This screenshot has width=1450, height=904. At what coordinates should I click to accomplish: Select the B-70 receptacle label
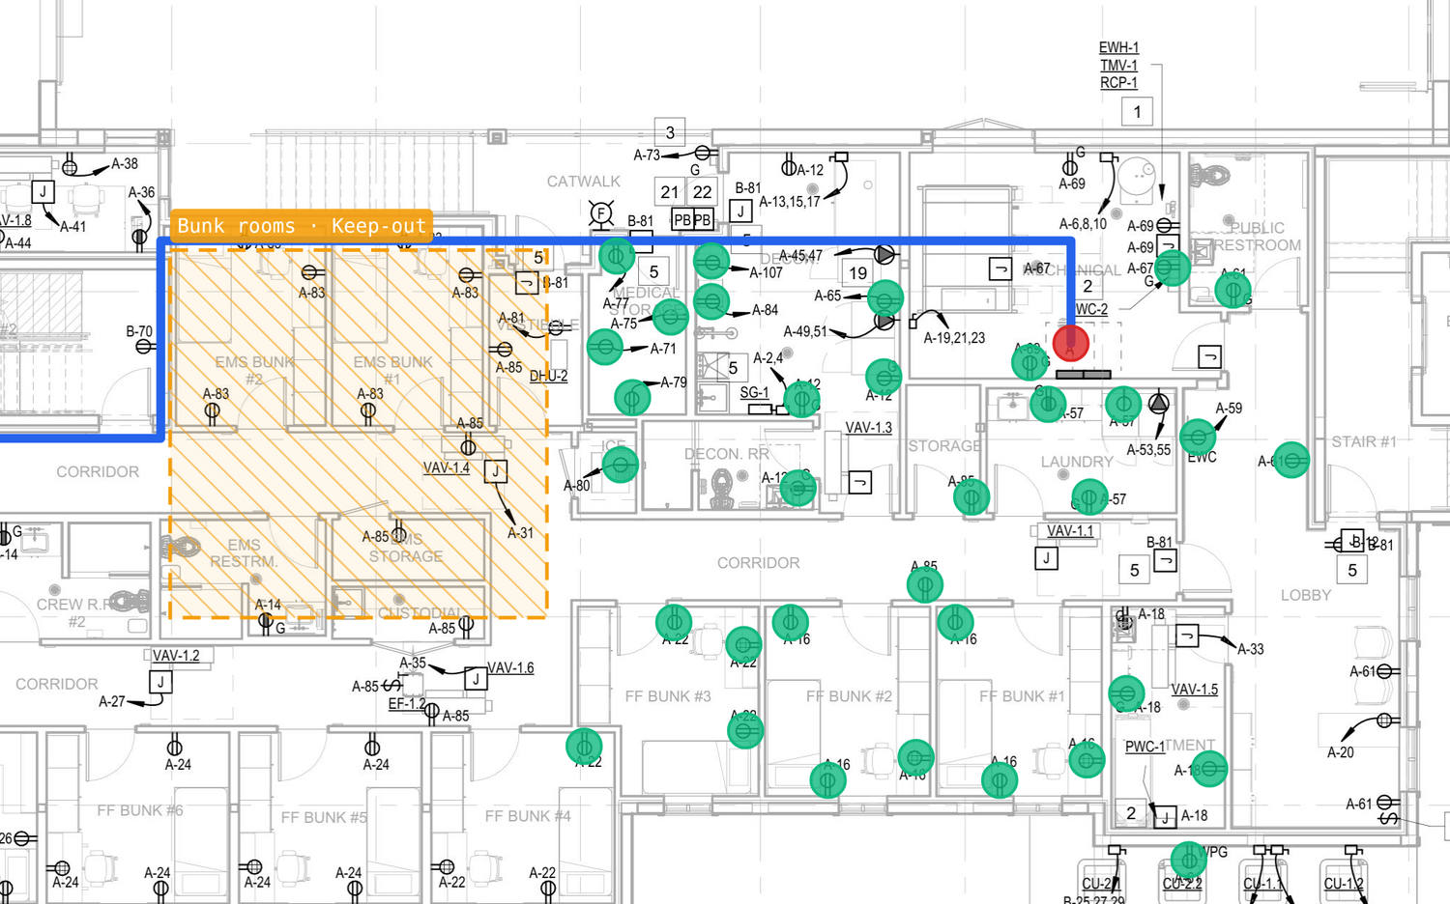[139, 331]
